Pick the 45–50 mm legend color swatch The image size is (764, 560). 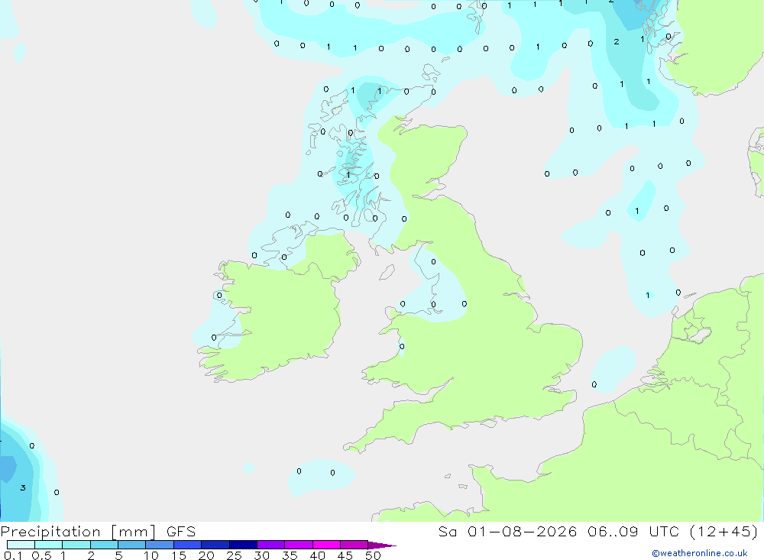tap(354, 545)
